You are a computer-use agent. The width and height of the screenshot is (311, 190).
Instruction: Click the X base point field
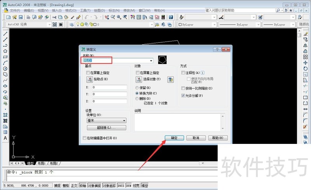(x=110, y=87)
